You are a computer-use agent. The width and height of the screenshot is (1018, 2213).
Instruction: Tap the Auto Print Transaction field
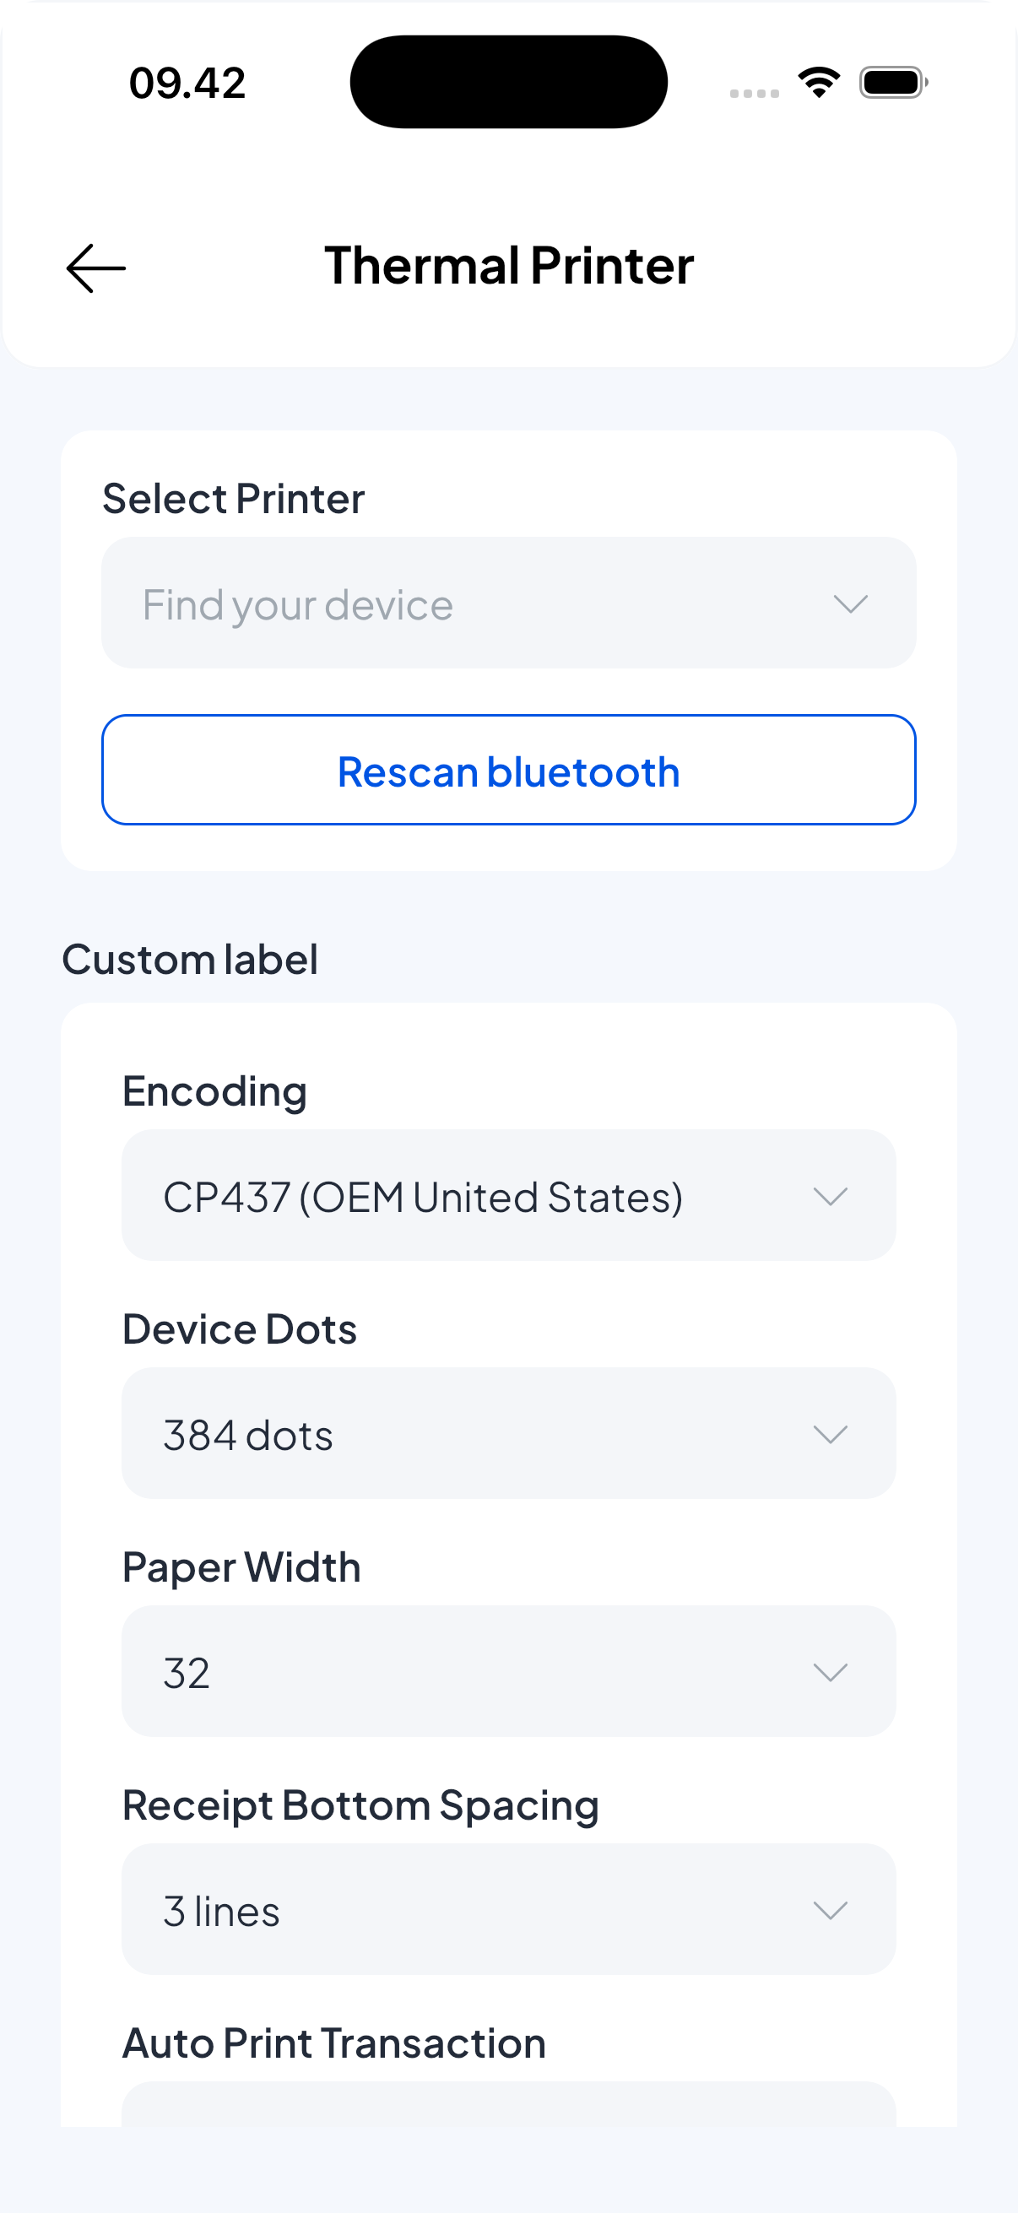click(x=507, y=2103)
